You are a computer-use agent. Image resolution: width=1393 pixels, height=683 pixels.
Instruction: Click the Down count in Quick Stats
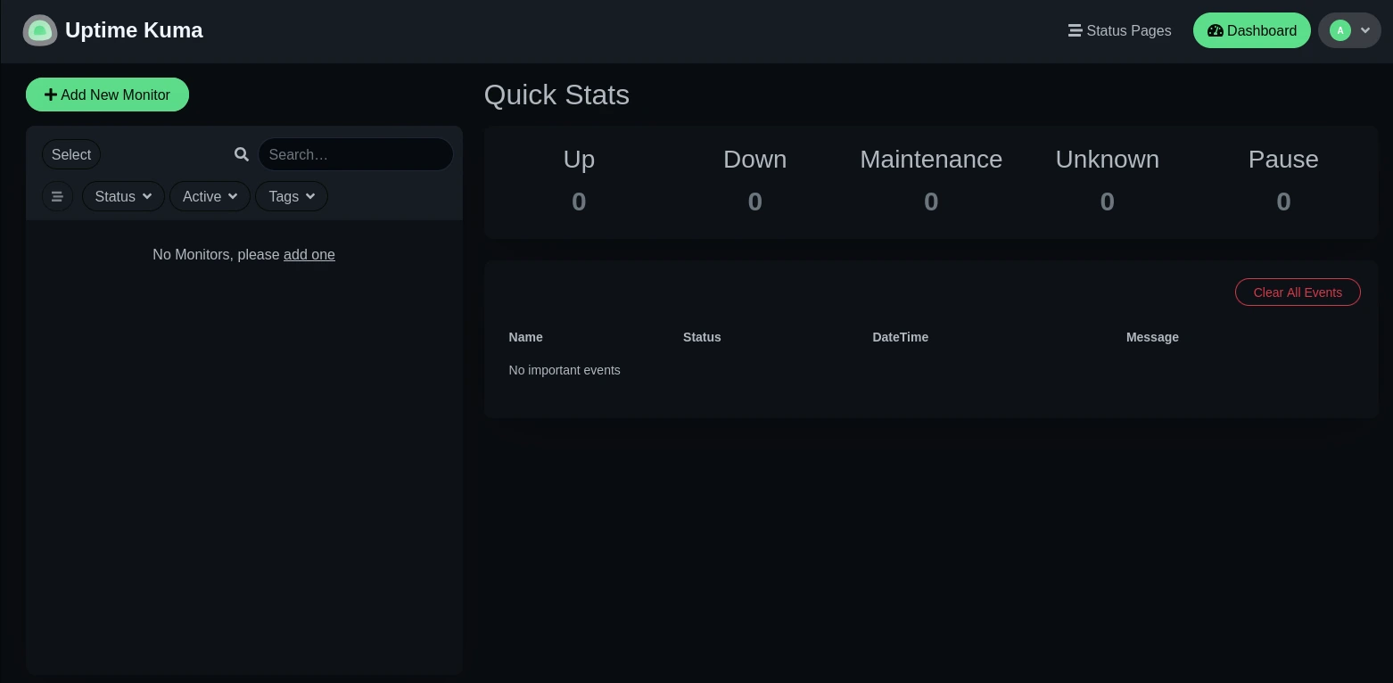[754, 202]
